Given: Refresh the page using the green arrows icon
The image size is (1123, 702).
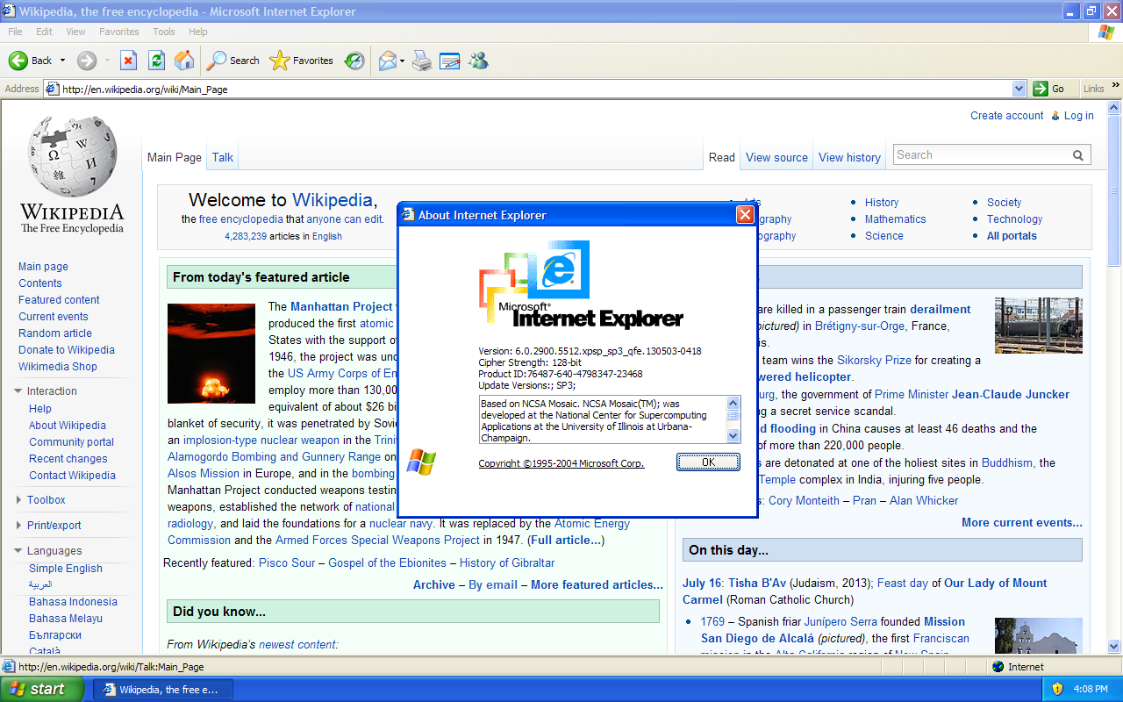Looking at the screenshot, I should 156,61.
